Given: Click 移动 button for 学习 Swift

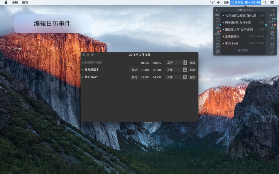Looking at the screenshot, I should tap(134, 77).
